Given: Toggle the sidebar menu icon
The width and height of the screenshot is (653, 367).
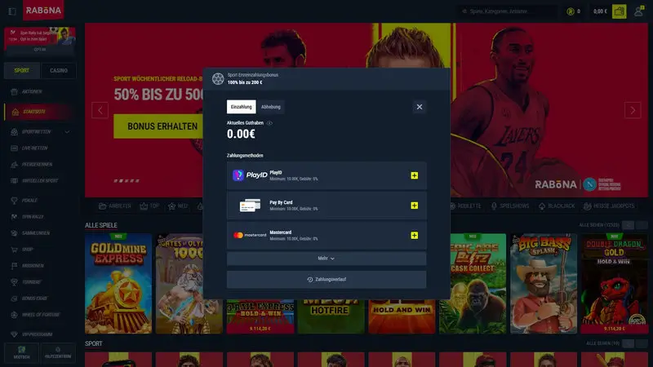Looking at the screenshot, I should tap(12, 11).
